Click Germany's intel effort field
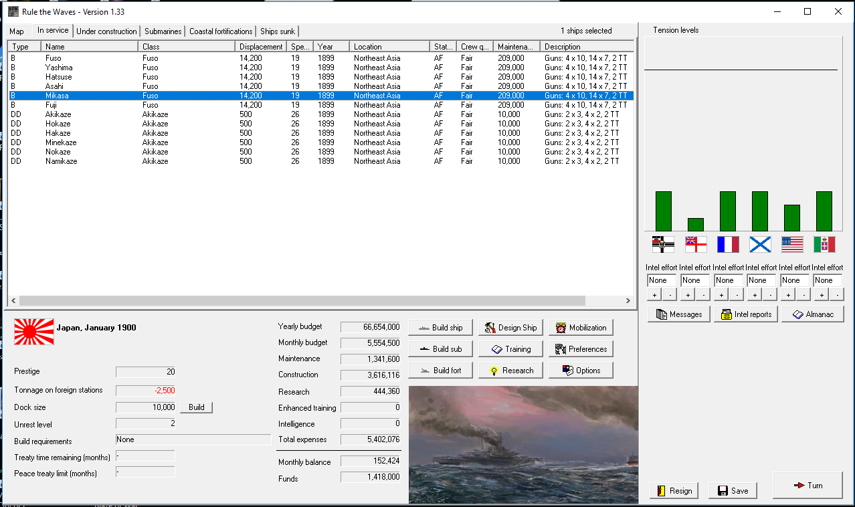This screenshot has height=507, width=855. point(662,280)
